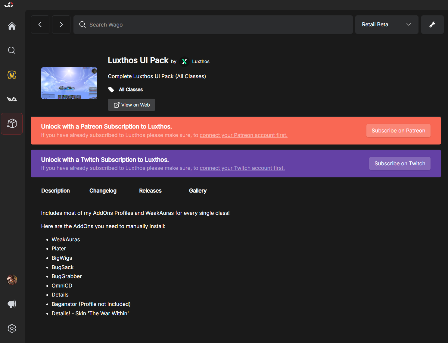Click the search bar magnifier icon

point(82,24)
